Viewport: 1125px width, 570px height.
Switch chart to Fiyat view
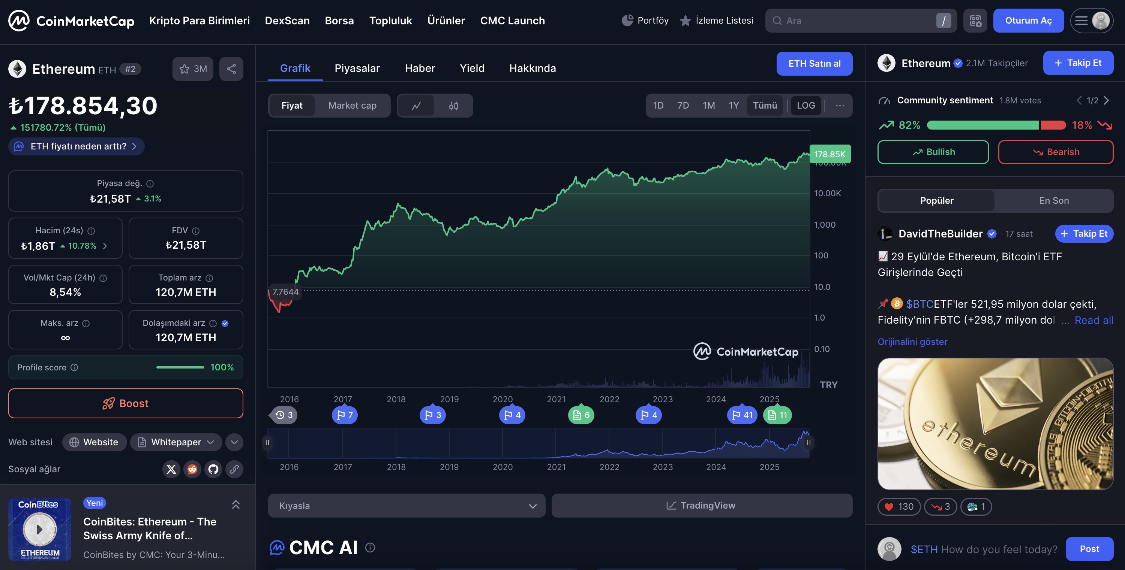(292, 106)
